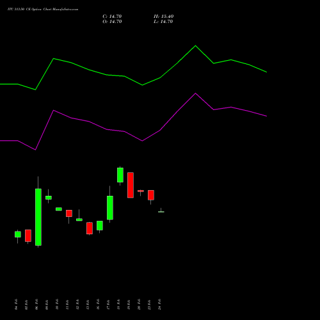Select the small green candle above 09 Feb

(49, 198)
